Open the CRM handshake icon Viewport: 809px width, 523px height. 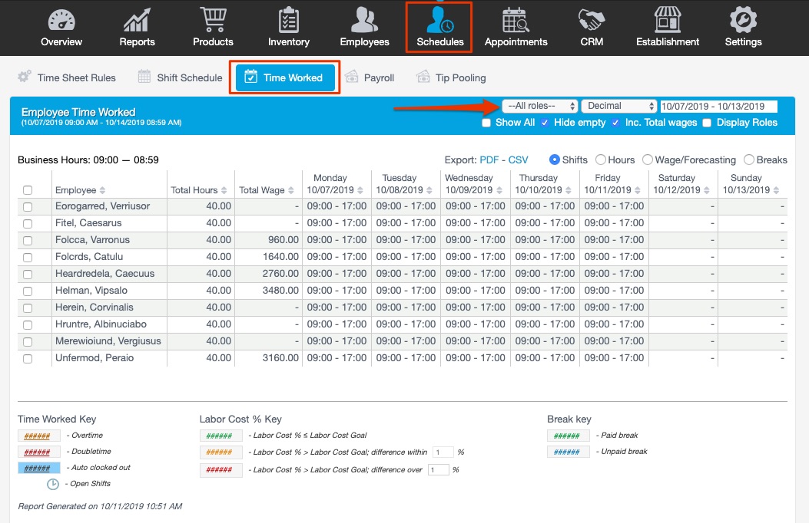click(592, 20)
